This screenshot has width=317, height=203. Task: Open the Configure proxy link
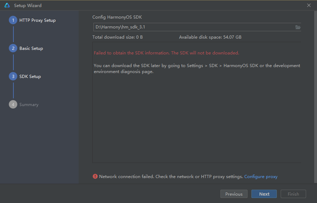[x=261, y=177]
